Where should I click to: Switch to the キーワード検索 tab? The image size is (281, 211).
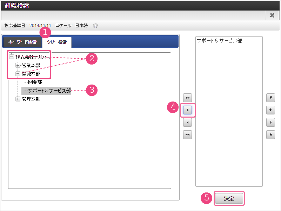[22, 42]
